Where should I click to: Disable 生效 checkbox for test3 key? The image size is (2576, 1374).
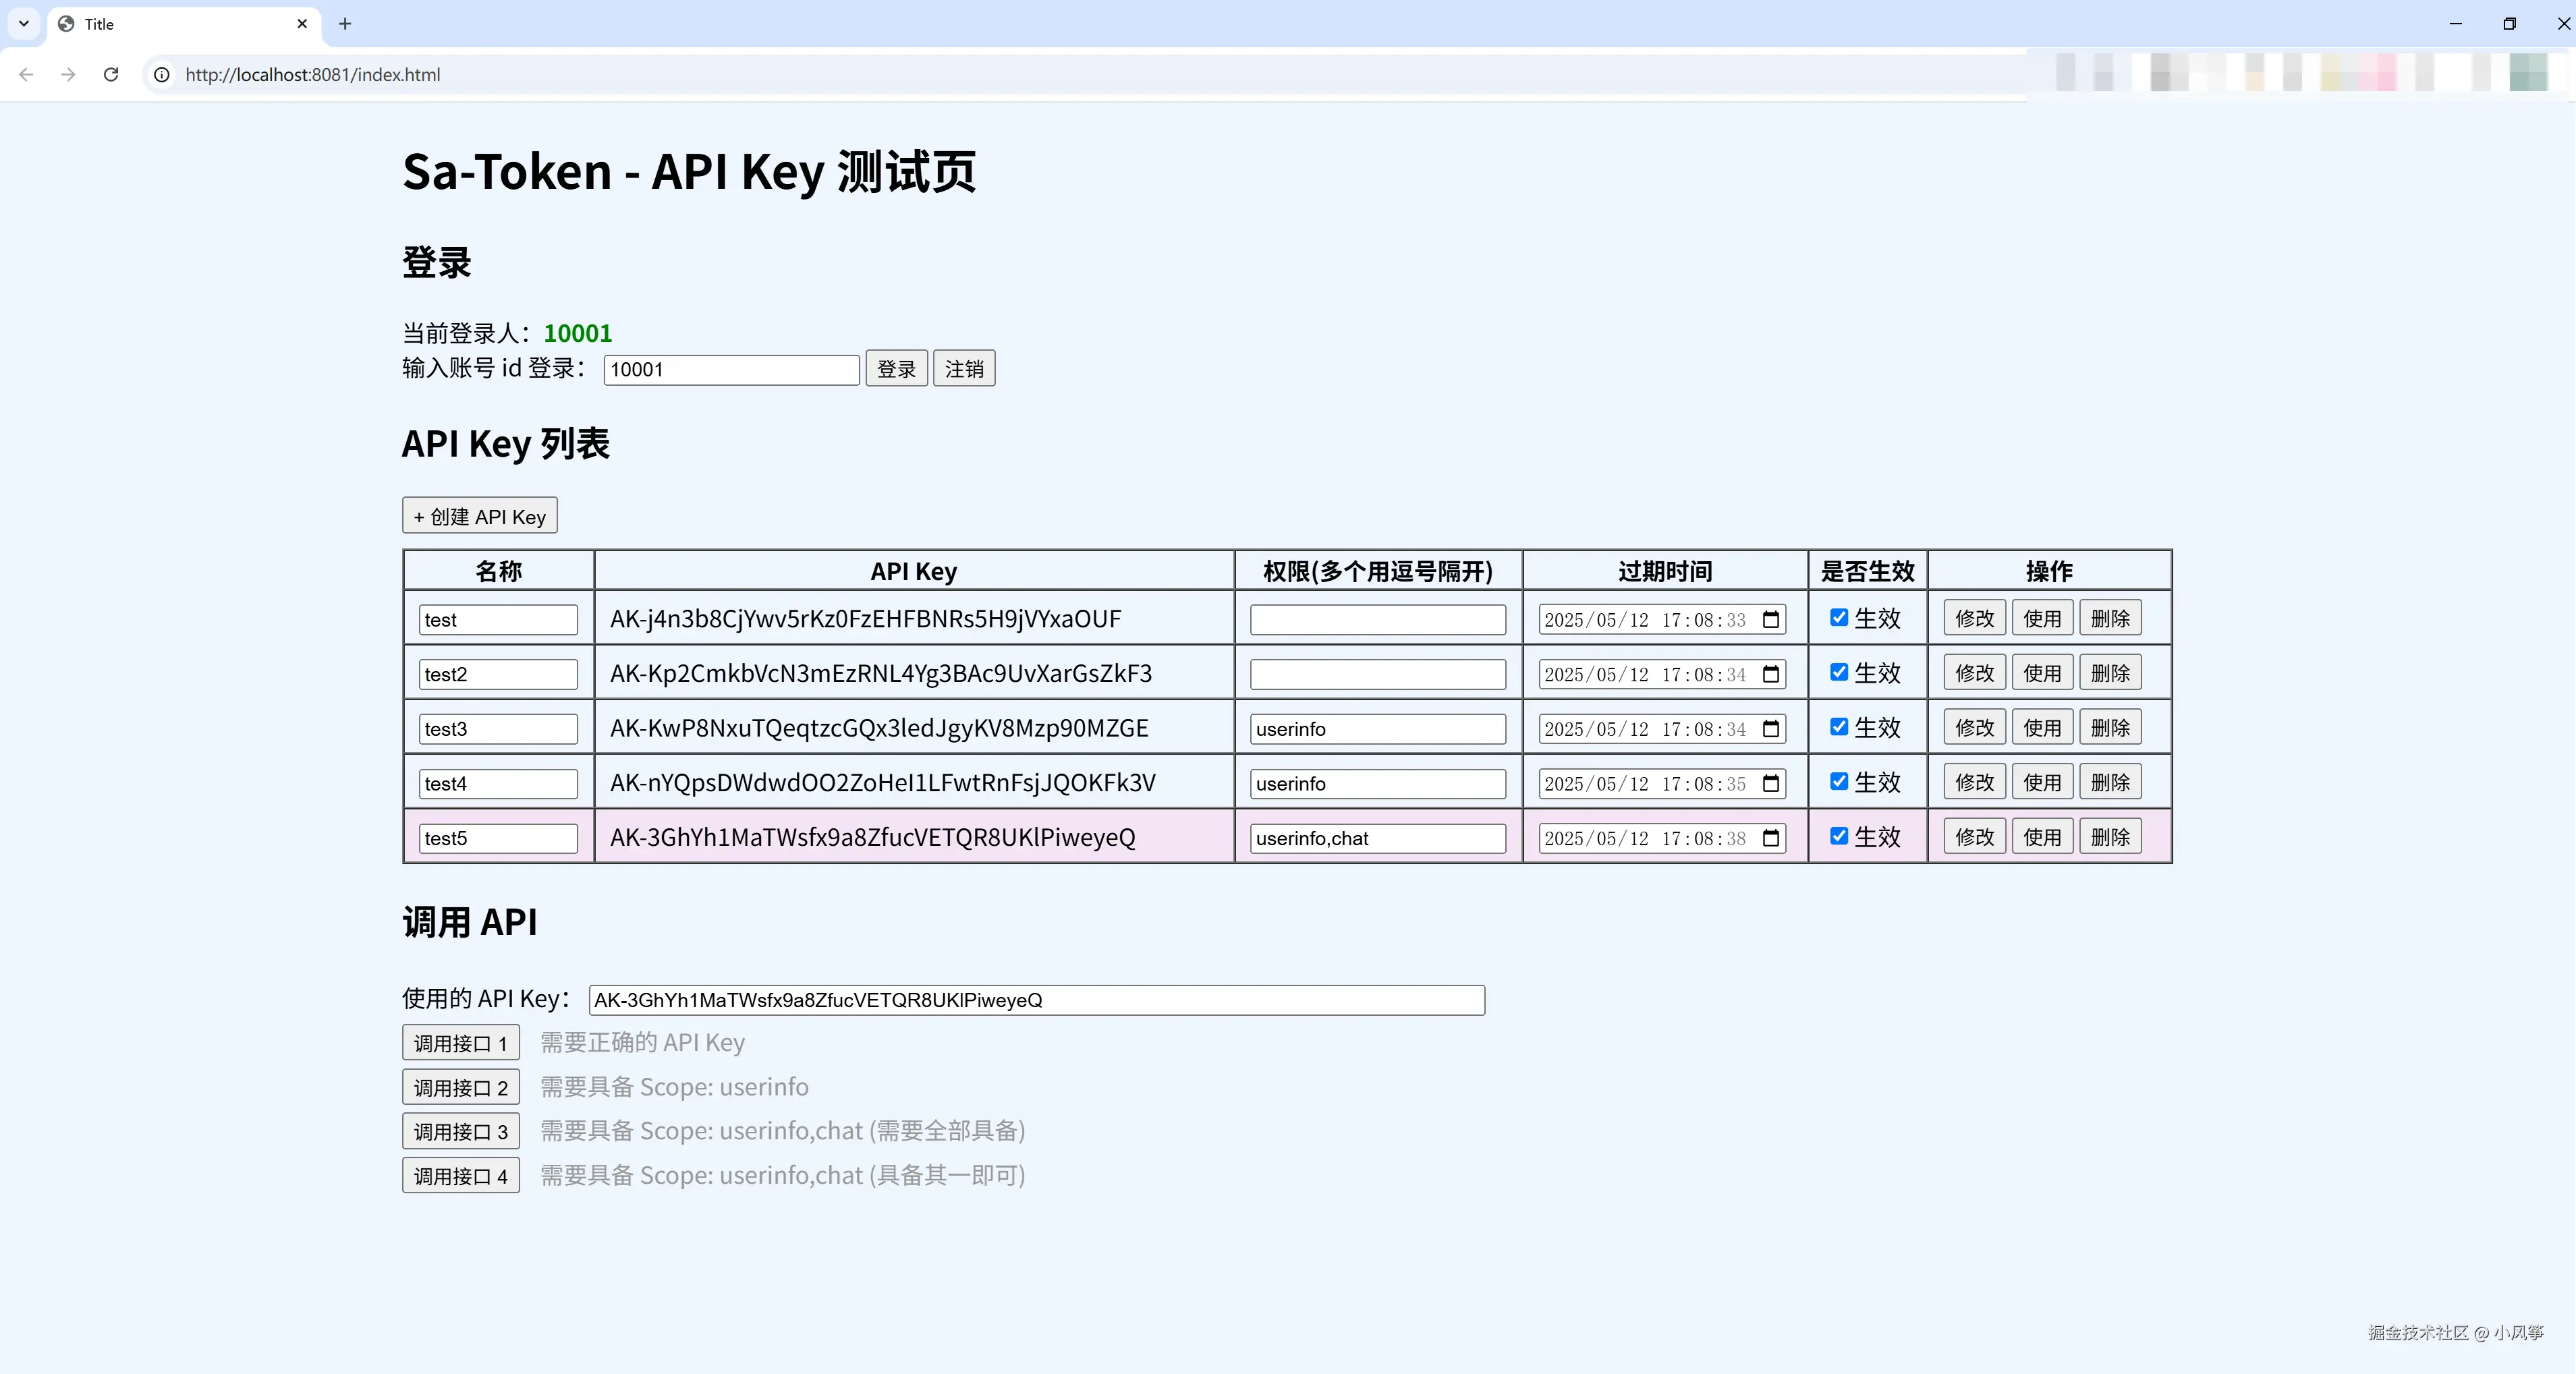1839,727
